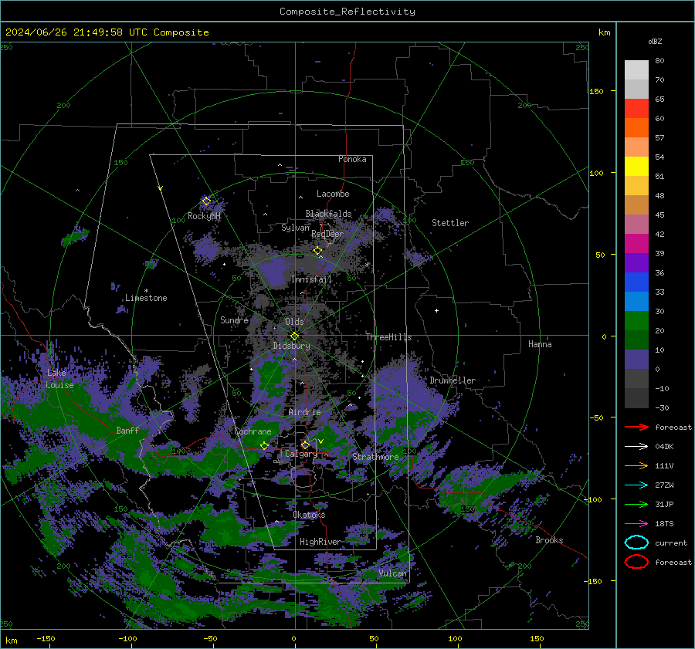
Task: Click the RockyMH label
Action: coord(204,216)
